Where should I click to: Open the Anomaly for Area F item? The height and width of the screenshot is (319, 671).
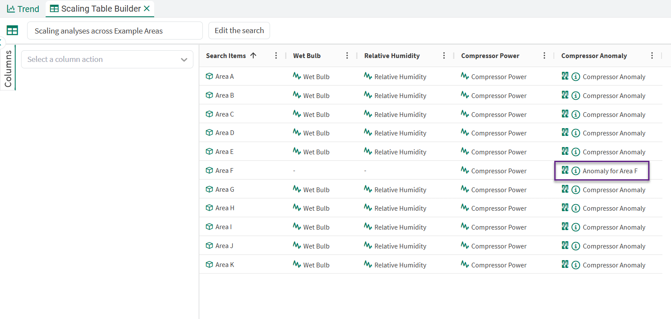609,171
